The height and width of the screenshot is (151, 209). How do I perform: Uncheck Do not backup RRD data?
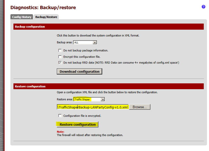point(60,63)
